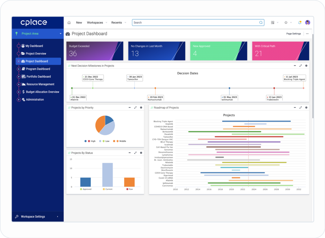Expand Projects by Priority panel to fullscreen
The image size is (325, 238).
pos(135,107)
